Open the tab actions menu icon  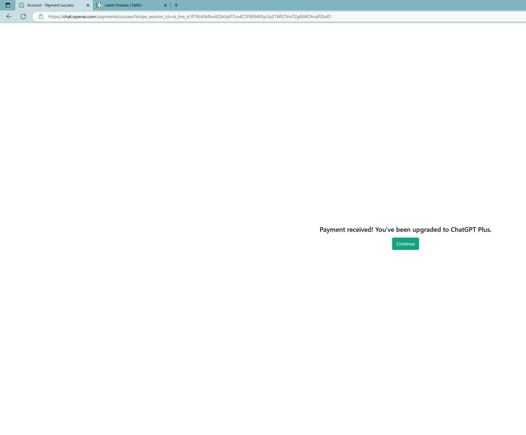click(x=8, y=5)
